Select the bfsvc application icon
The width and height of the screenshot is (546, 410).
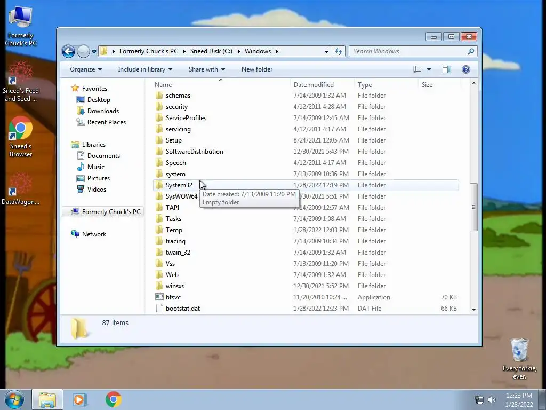(x=159, y=297)
